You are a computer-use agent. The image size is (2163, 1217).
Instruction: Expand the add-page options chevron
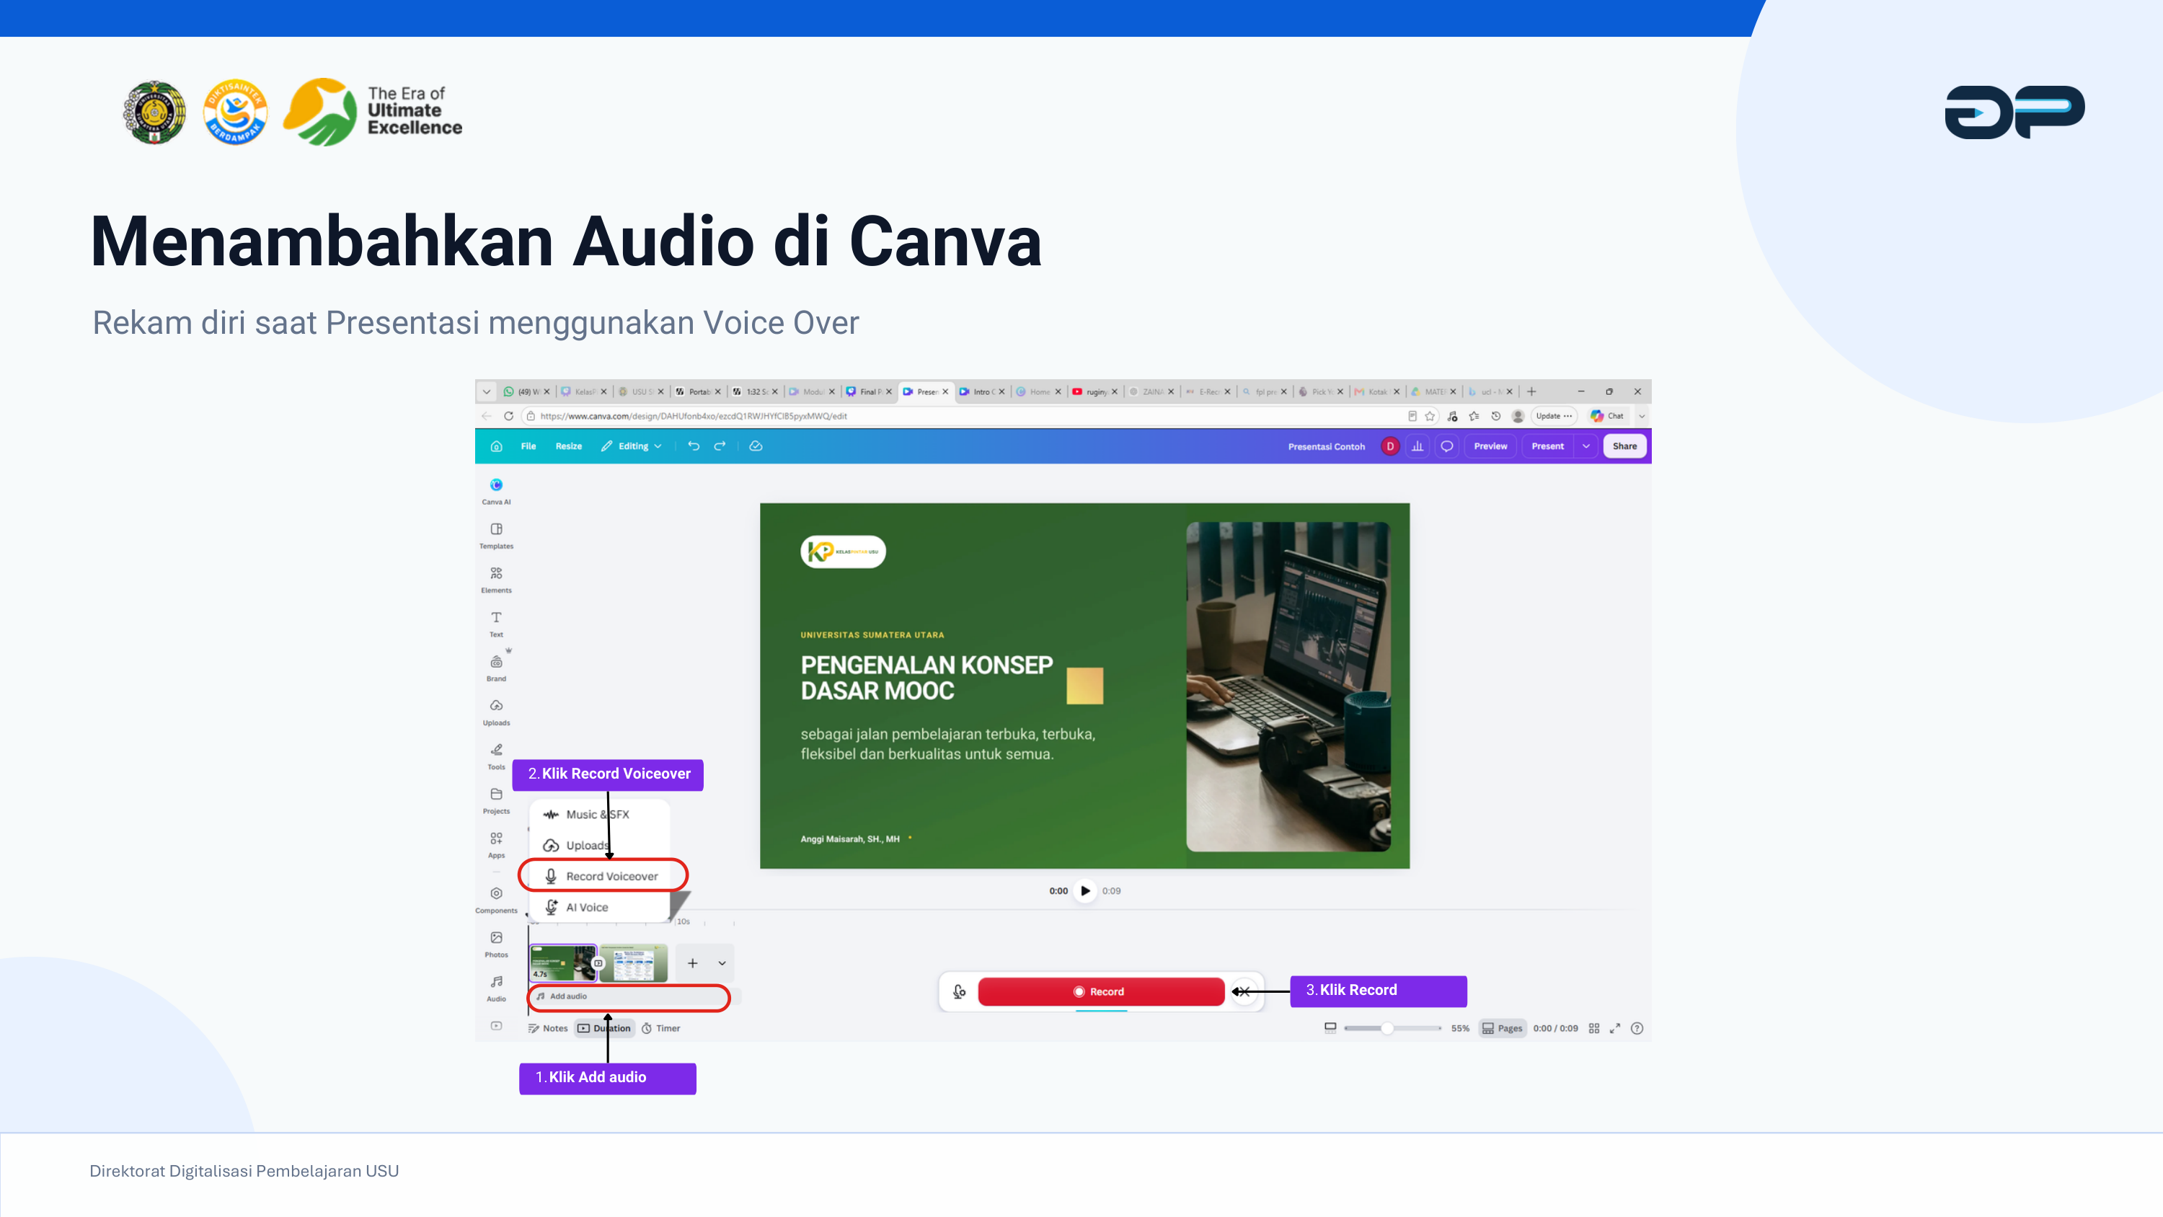(721, 963)
